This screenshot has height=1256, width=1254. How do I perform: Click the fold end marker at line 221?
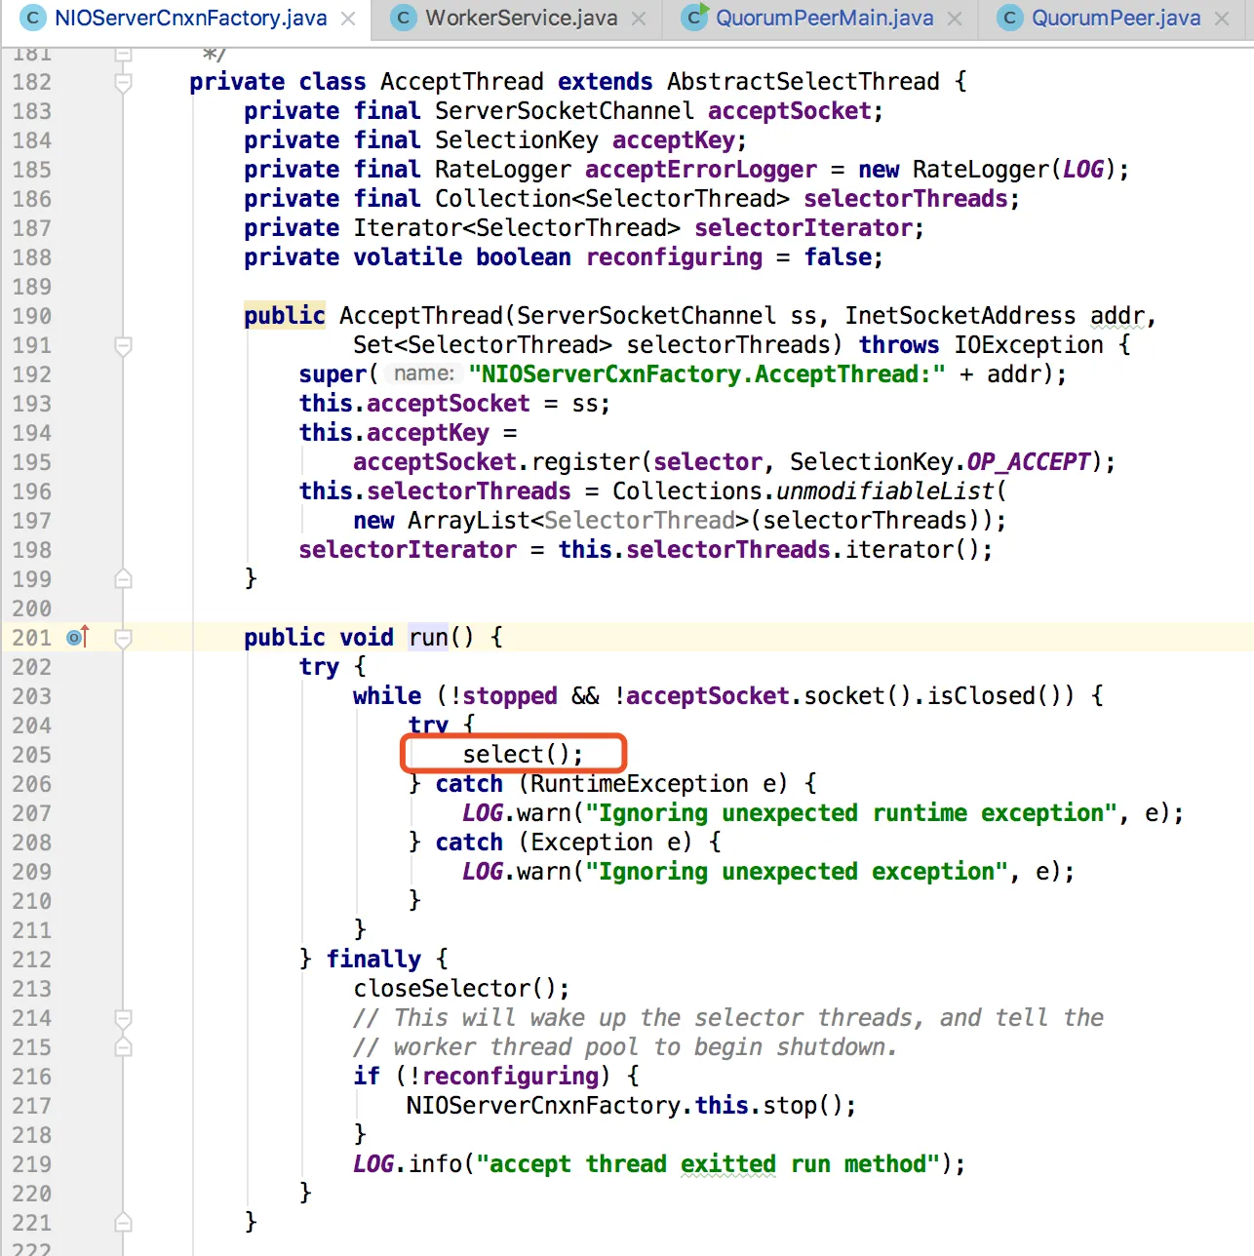coord(123,1223)
